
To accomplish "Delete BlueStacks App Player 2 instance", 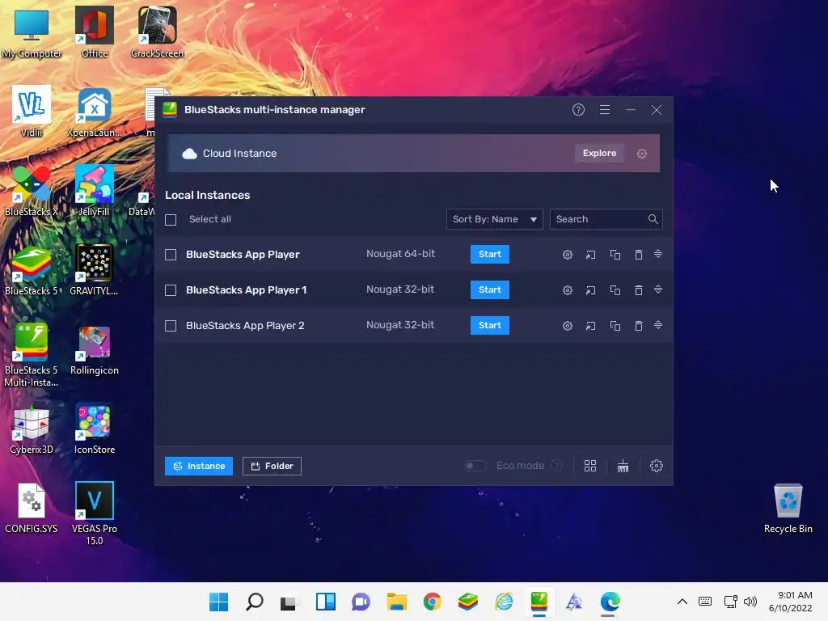I will (639, 326).
